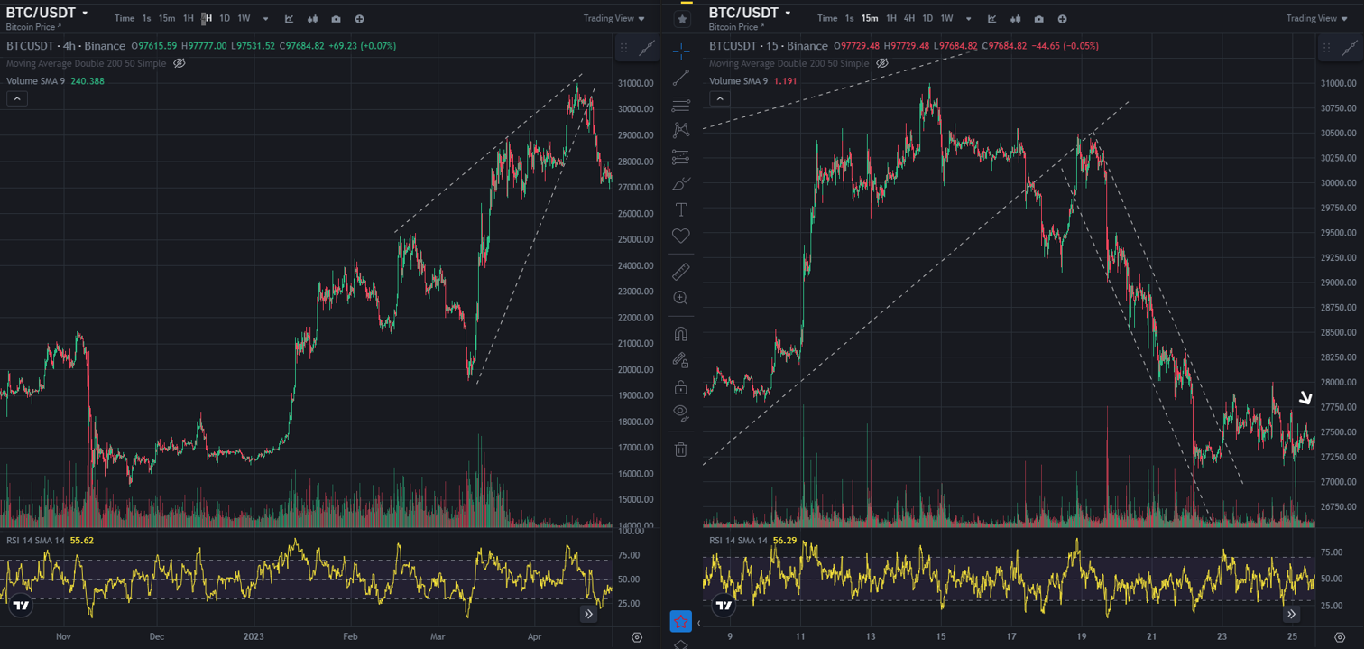1365x649 pixels.
Task: Open Bitcoin Price link under left title
Action: click(33, 27)
